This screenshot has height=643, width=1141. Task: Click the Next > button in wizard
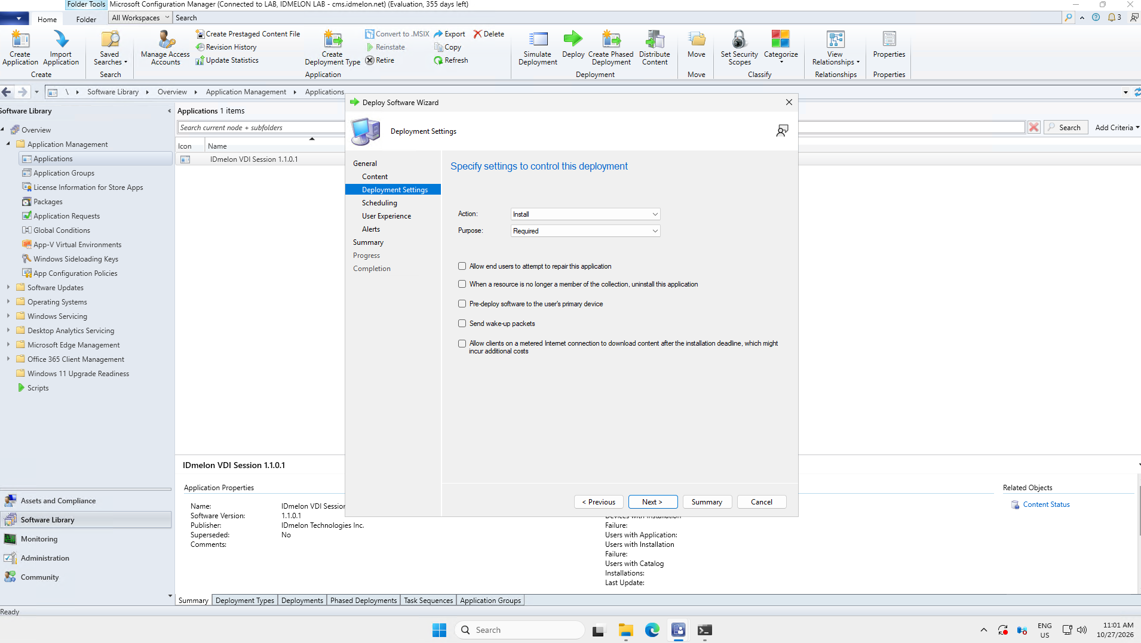pyautogui.click(x=652, y=502)
